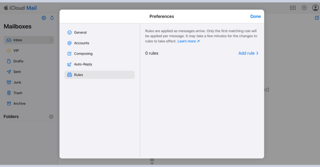Viewport: 320px width, 167px height.
Task: Click the filter icon above Mailboxes
Action: (x=44, y=18)
